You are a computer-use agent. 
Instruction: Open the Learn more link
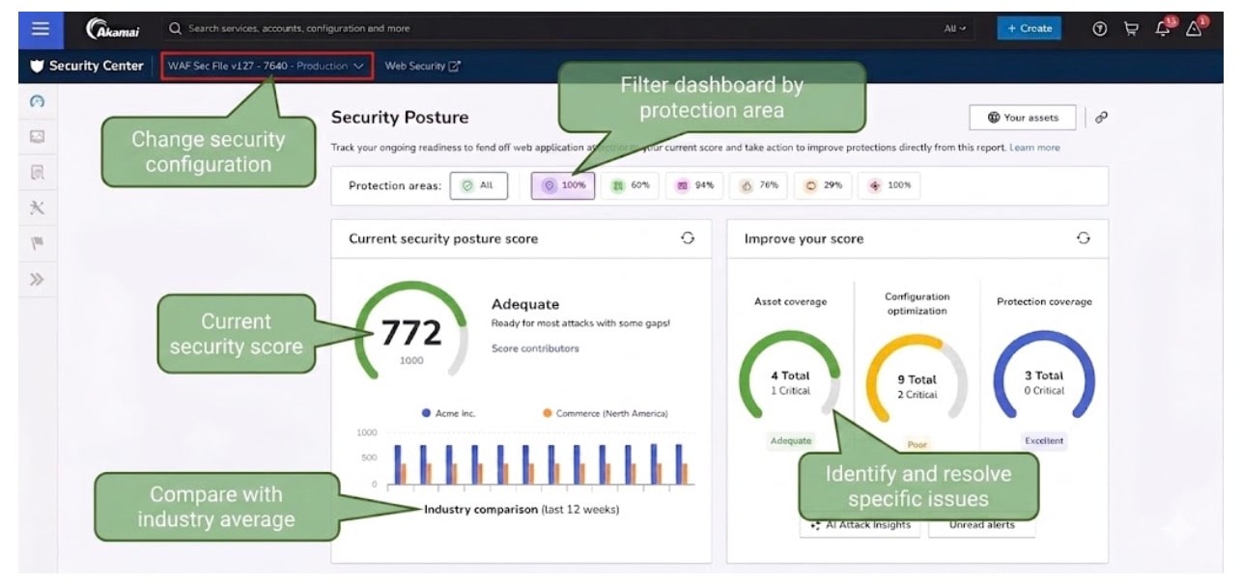[1034, 148]
